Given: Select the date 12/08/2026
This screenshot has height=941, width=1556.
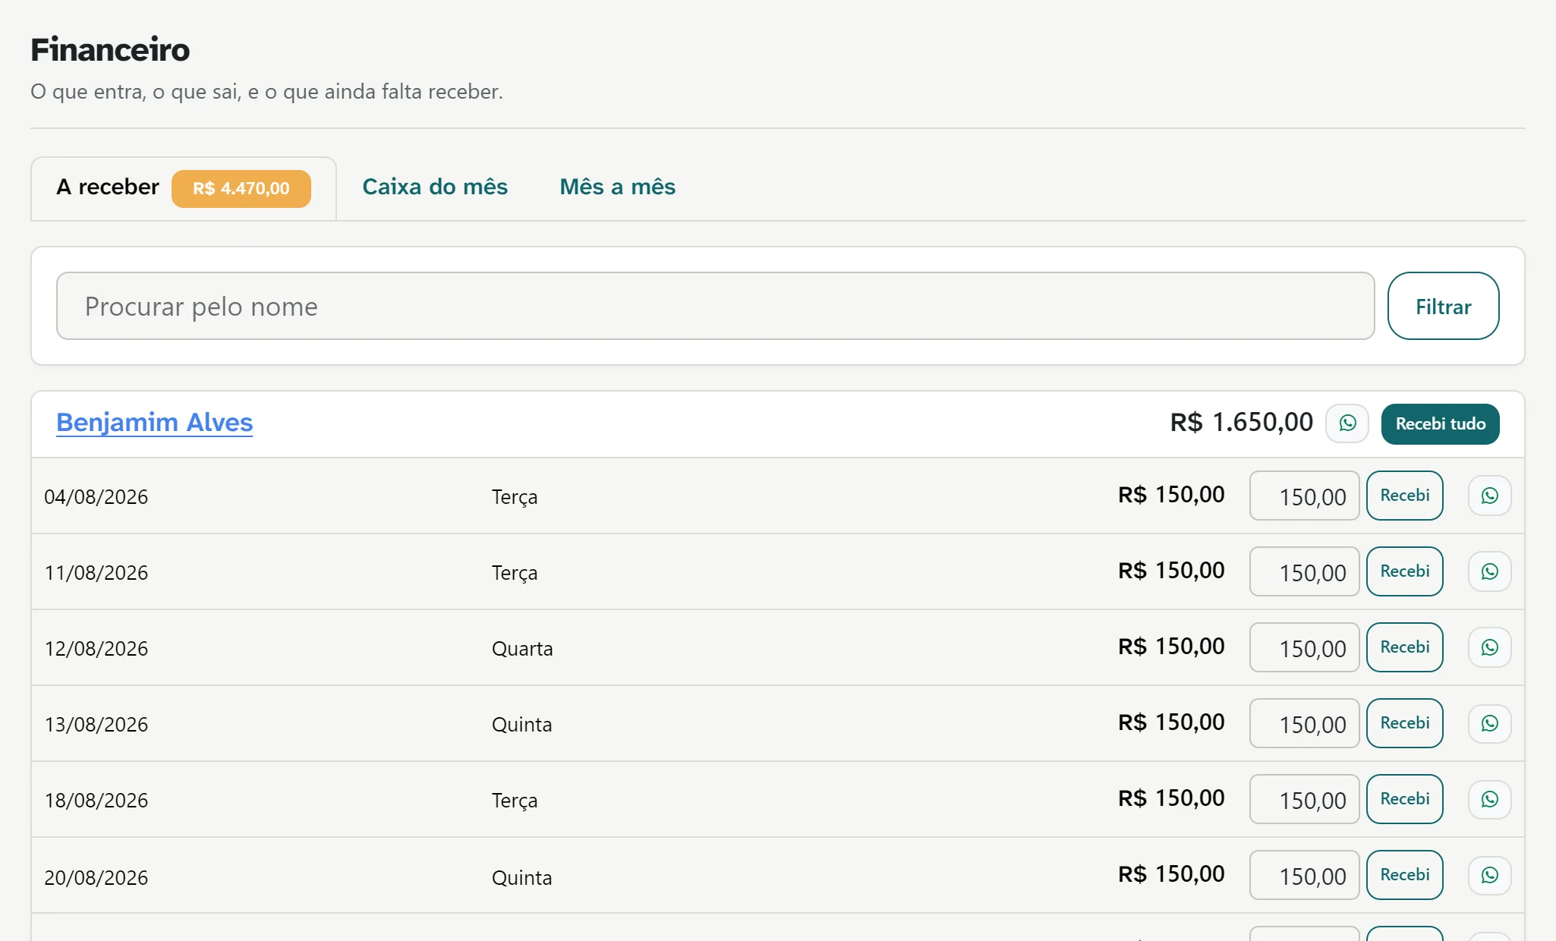Looking at the screenshot, I should (x=96, y=649).
